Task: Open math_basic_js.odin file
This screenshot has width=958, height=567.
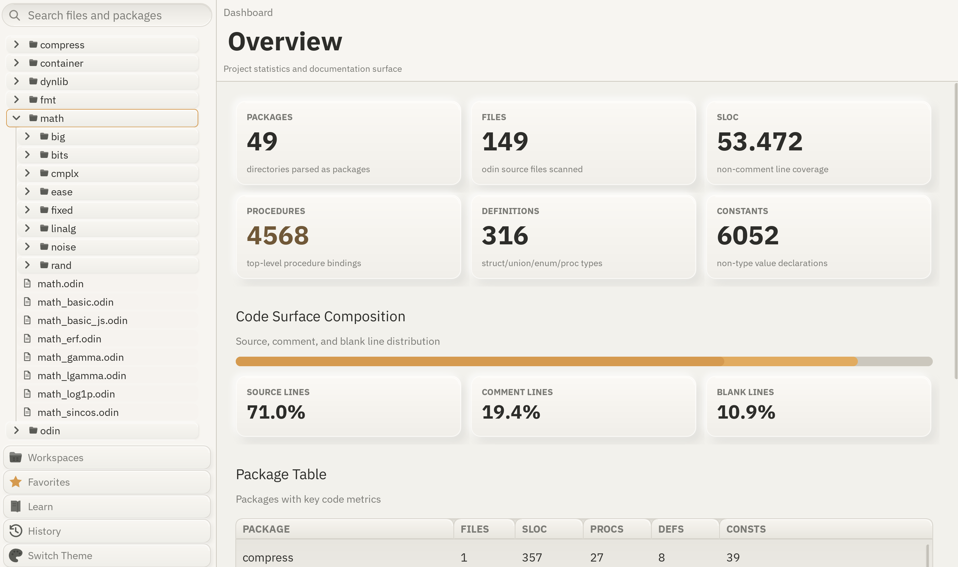Action: pos(108,320)
